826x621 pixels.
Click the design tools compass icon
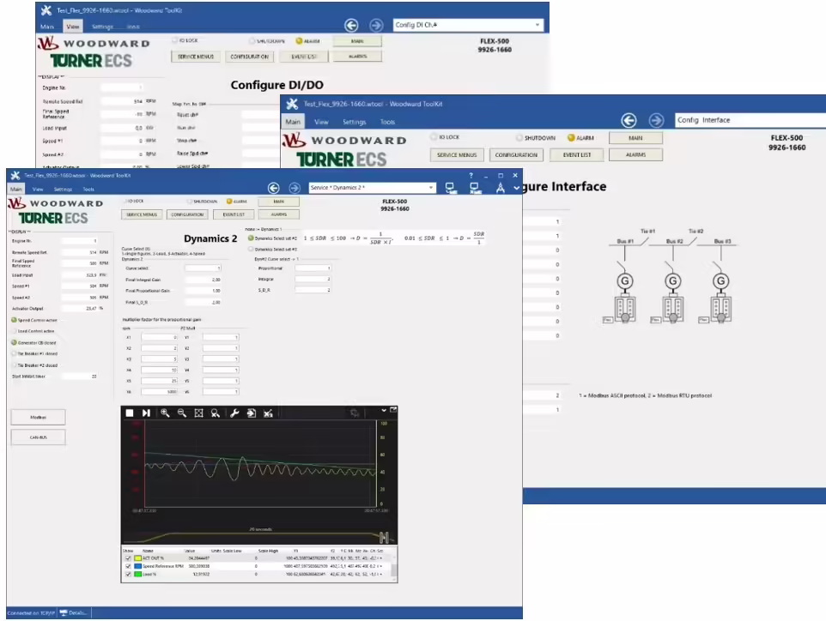pyautogui.click(x=500, y=188)
